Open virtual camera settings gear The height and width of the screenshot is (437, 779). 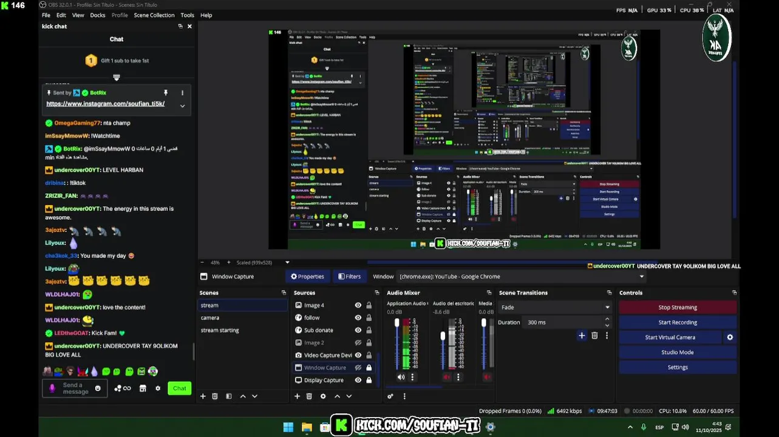[x=730, y=337]
